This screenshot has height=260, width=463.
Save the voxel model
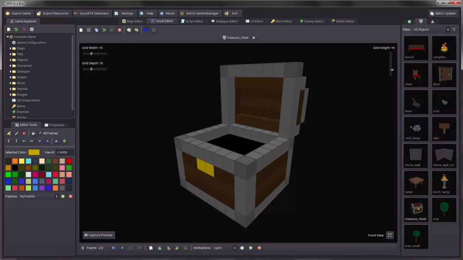point(89,30)
